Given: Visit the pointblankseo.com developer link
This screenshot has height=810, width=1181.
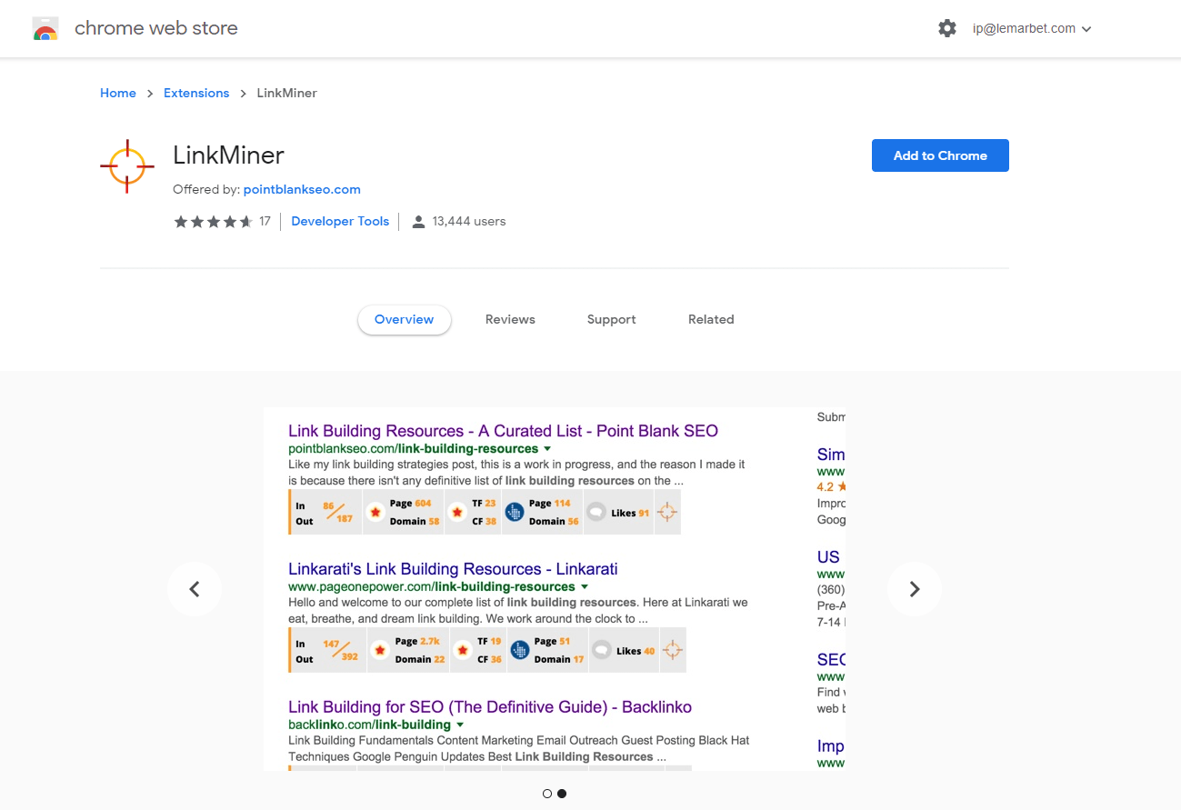Looking at the screenshot, I should (302, 189).
